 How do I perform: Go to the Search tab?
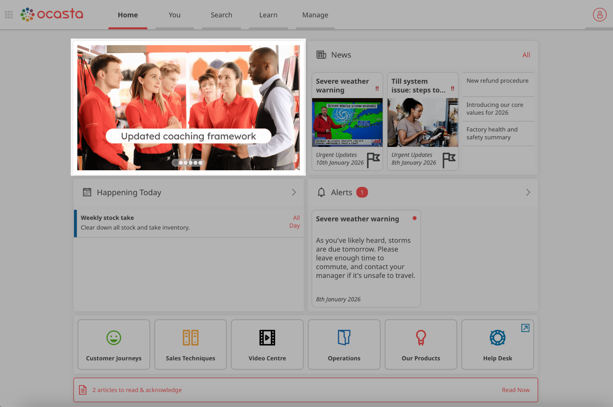(x=221, y=15)
